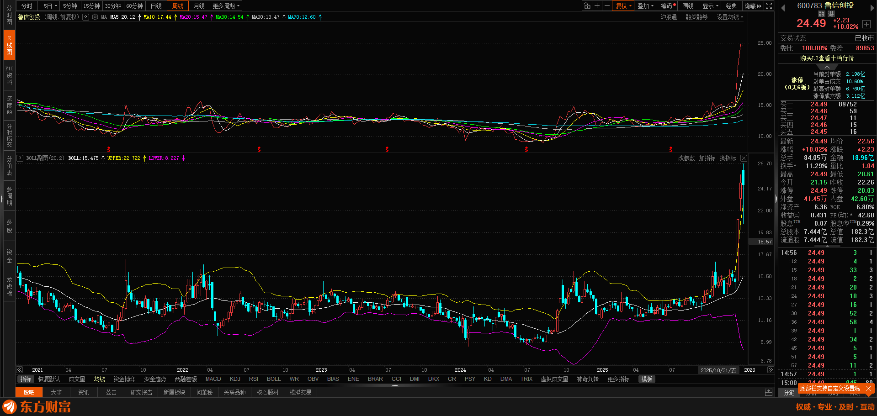Viewport: 877px width, 416px height.
Task: Click 购买L2查看十档行情 link
Action: (x=827, y=58)
